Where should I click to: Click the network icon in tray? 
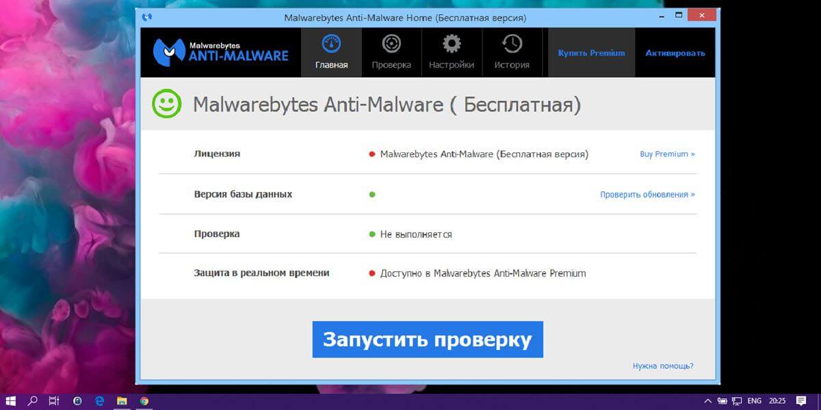(737, 401)
